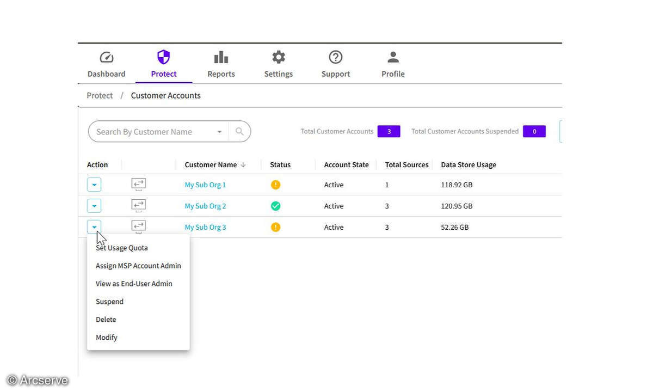The image size is (653, 392).
Task: Click the 118.92 GB usage value
Action: (x=457, y=185)
